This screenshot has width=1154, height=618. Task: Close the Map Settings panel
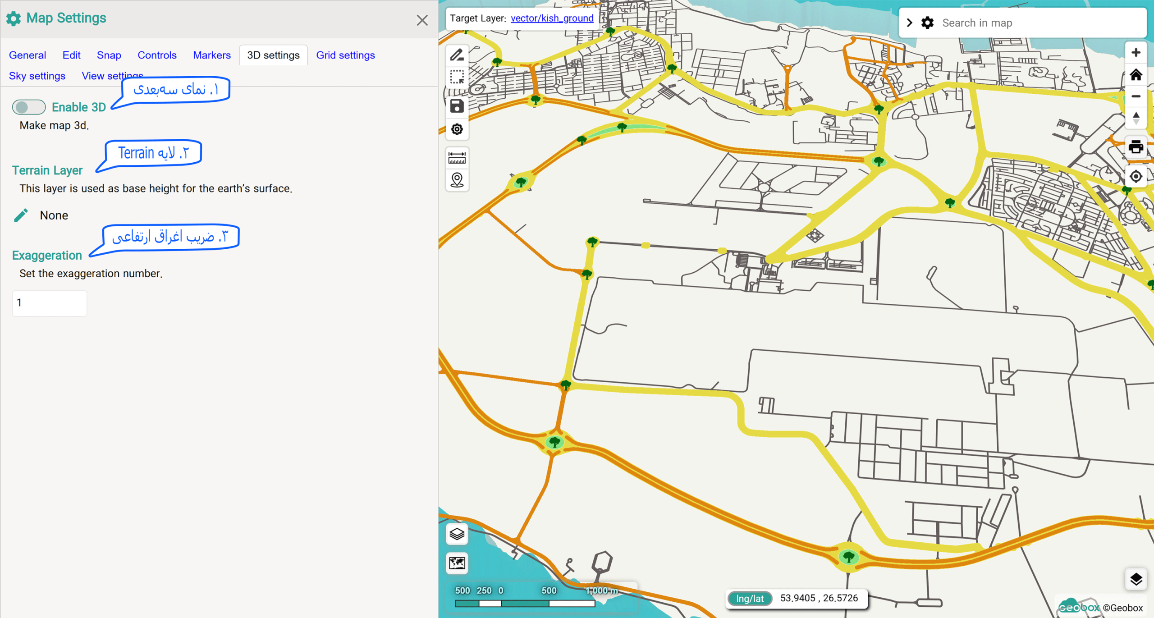coord(422,20)
